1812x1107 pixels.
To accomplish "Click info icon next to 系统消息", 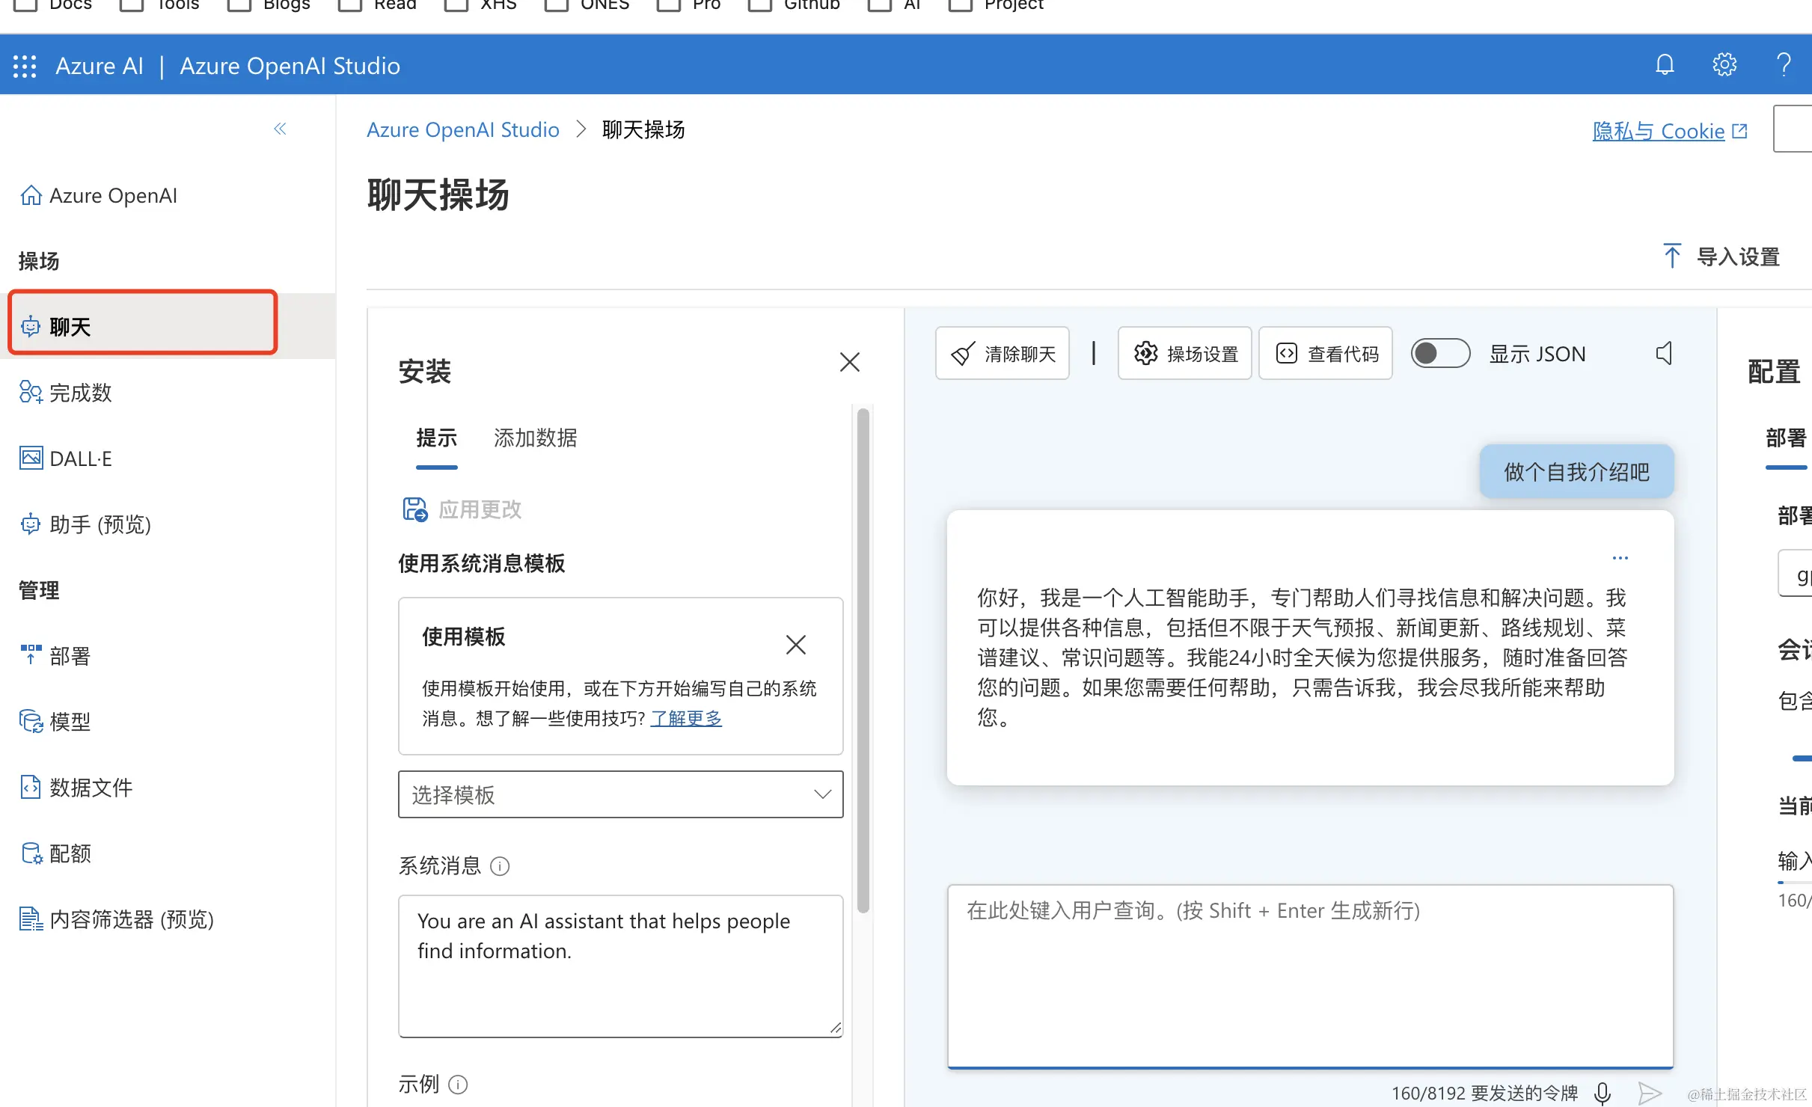I will point(500,866).
